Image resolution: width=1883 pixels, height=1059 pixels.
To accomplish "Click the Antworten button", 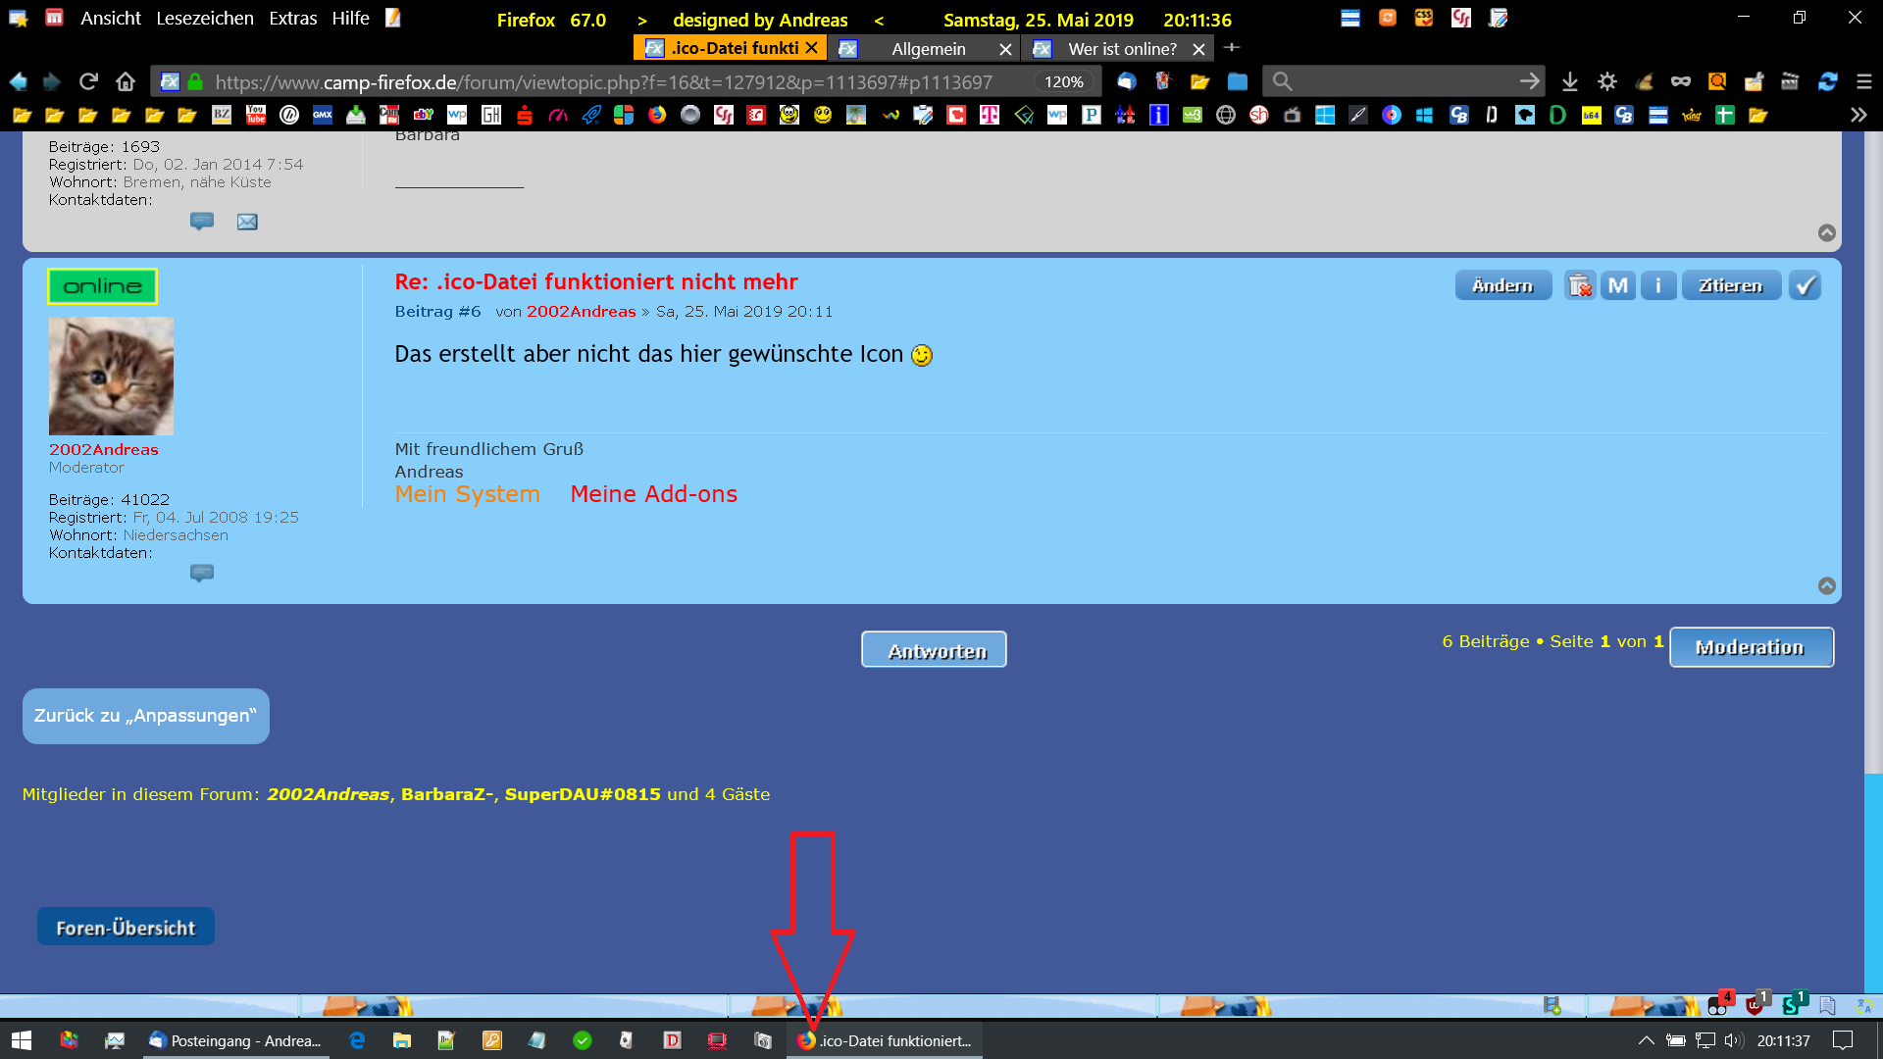I will pyautogui.click(x=934, y=650).
